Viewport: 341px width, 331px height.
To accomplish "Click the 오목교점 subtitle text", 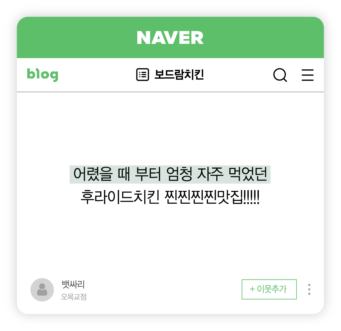I will click(74, 297).
